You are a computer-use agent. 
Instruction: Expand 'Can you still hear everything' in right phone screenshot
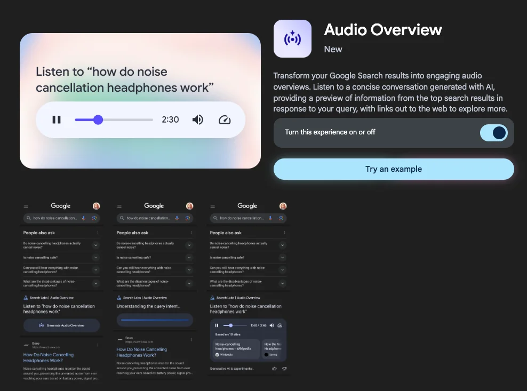click(283, 269)
